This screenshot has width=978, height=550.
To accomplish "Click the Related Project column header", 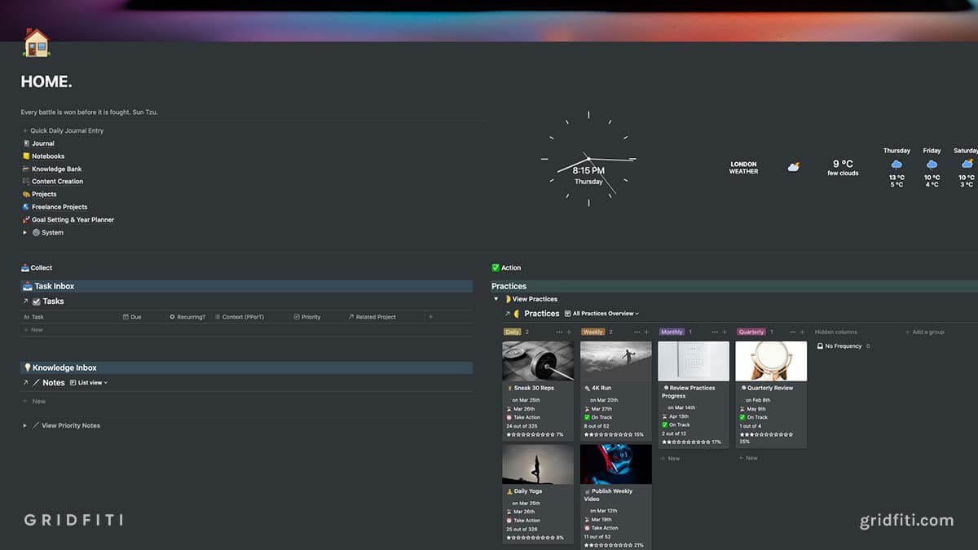I will click(372, 317).
